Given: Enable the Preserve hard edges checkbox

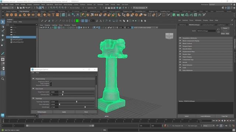Looking at the screenshot, I should pos(51,85).
